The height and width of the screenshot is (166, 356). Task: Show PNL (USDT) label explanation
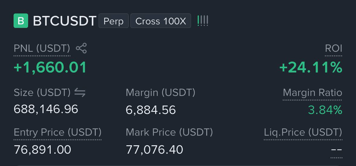tap(42, 48)
